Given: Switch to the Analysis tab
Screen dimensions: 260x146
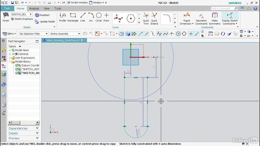Looking at the screenshot, I should coord(34,9).
